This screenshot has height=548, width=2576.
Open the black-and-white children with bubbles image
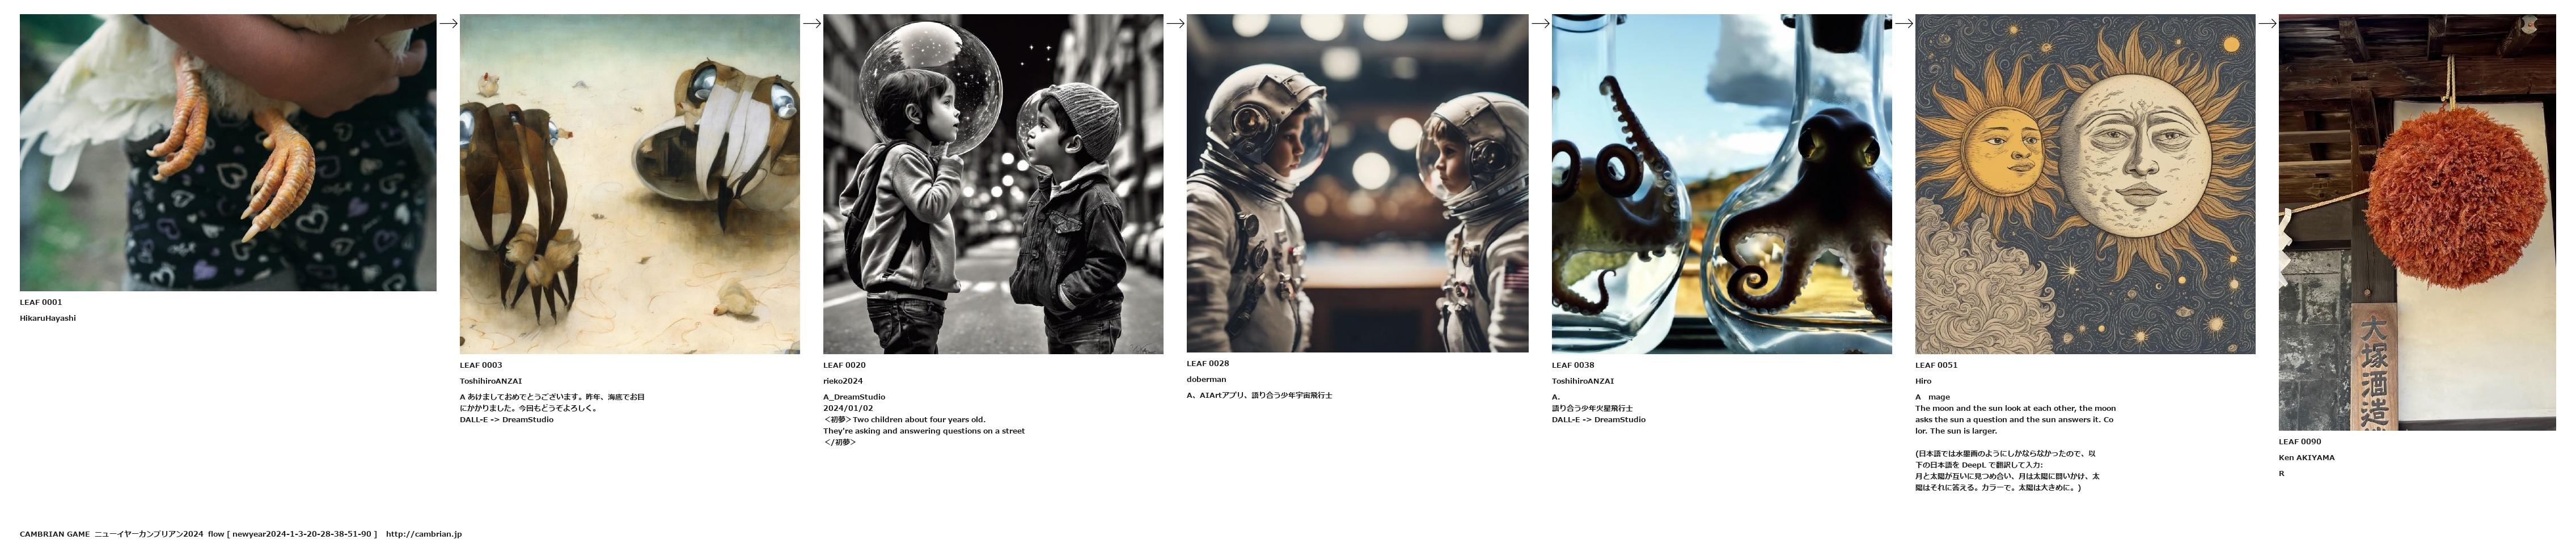click(x=993, y=184)
